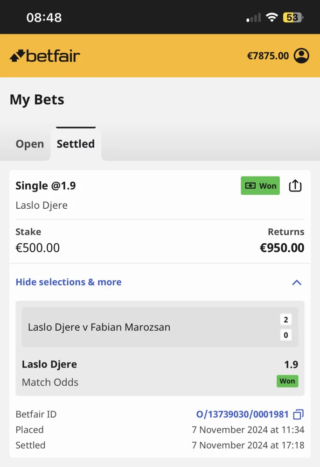Tap the Wi-Fi status icon
Screen dimensions: 320x467
[271, 18]
